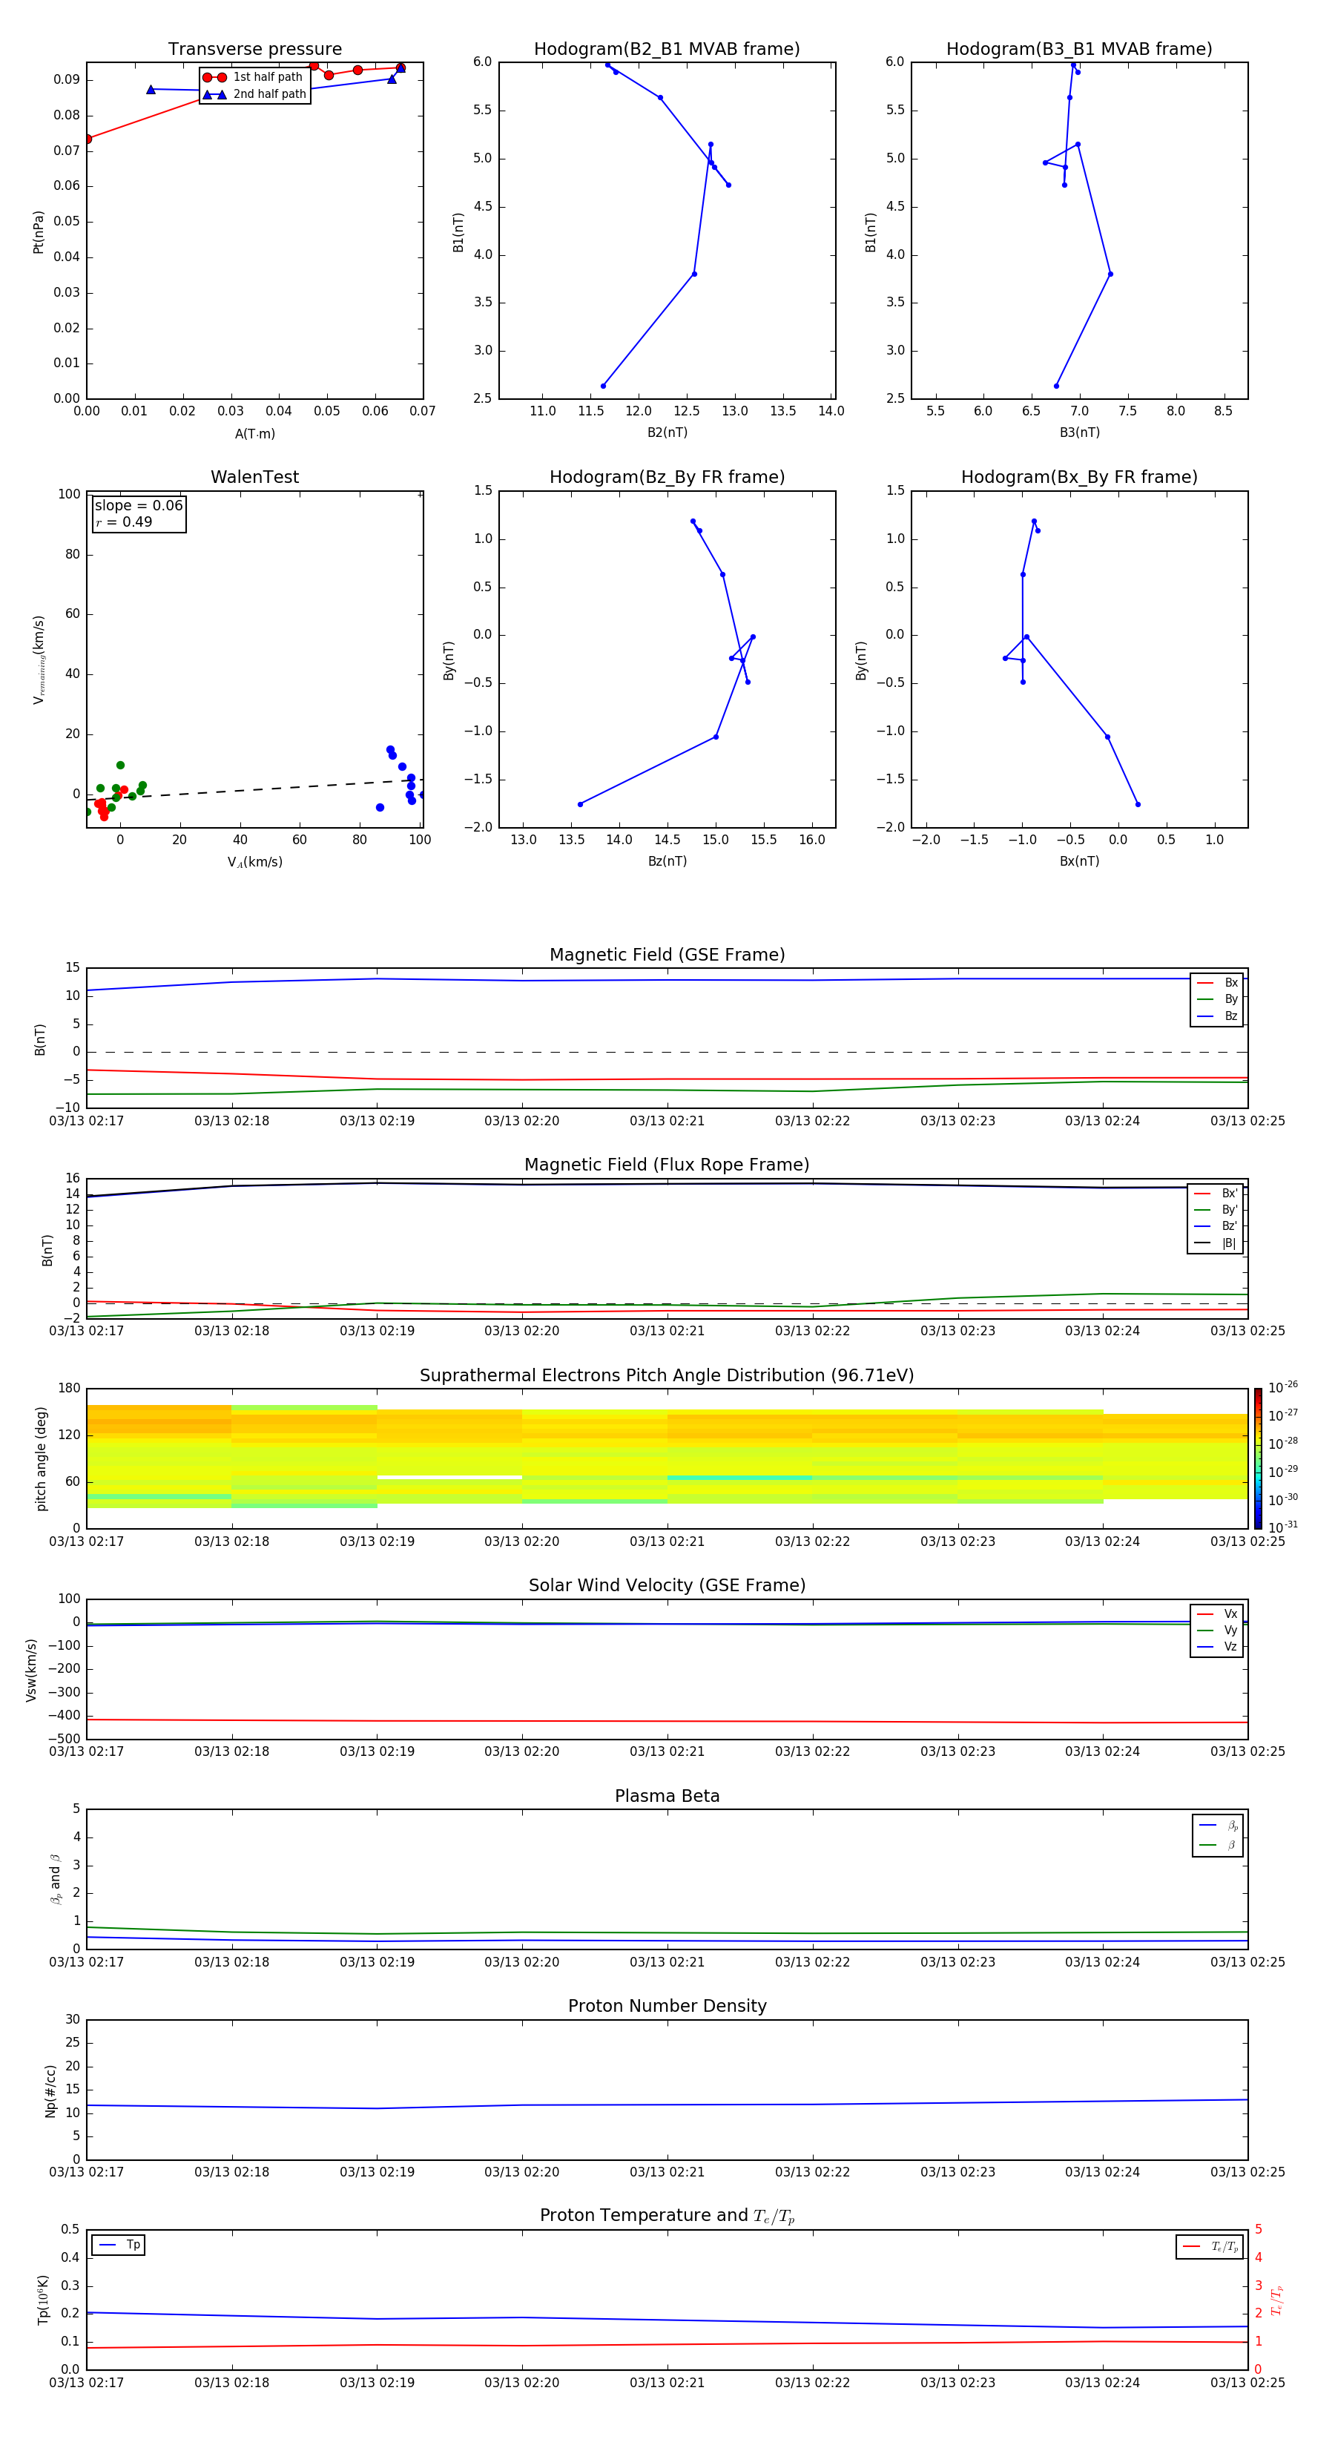Screen dimensions: 1335x2448
Task: Click the 'Vy' legend entry
Action: coord(1218,1630)
